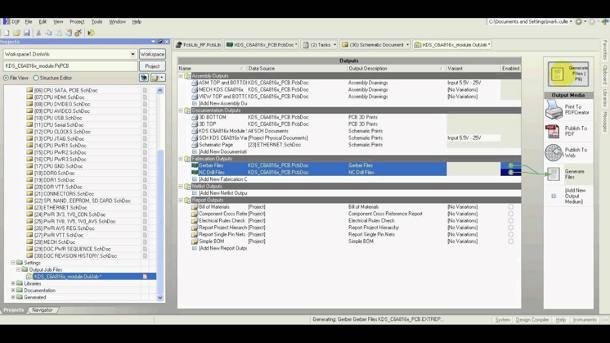The width and height of the screenshot is (610, 343).
Task: Click the yellow compile arrow toolbar icon
Action: 91,33
